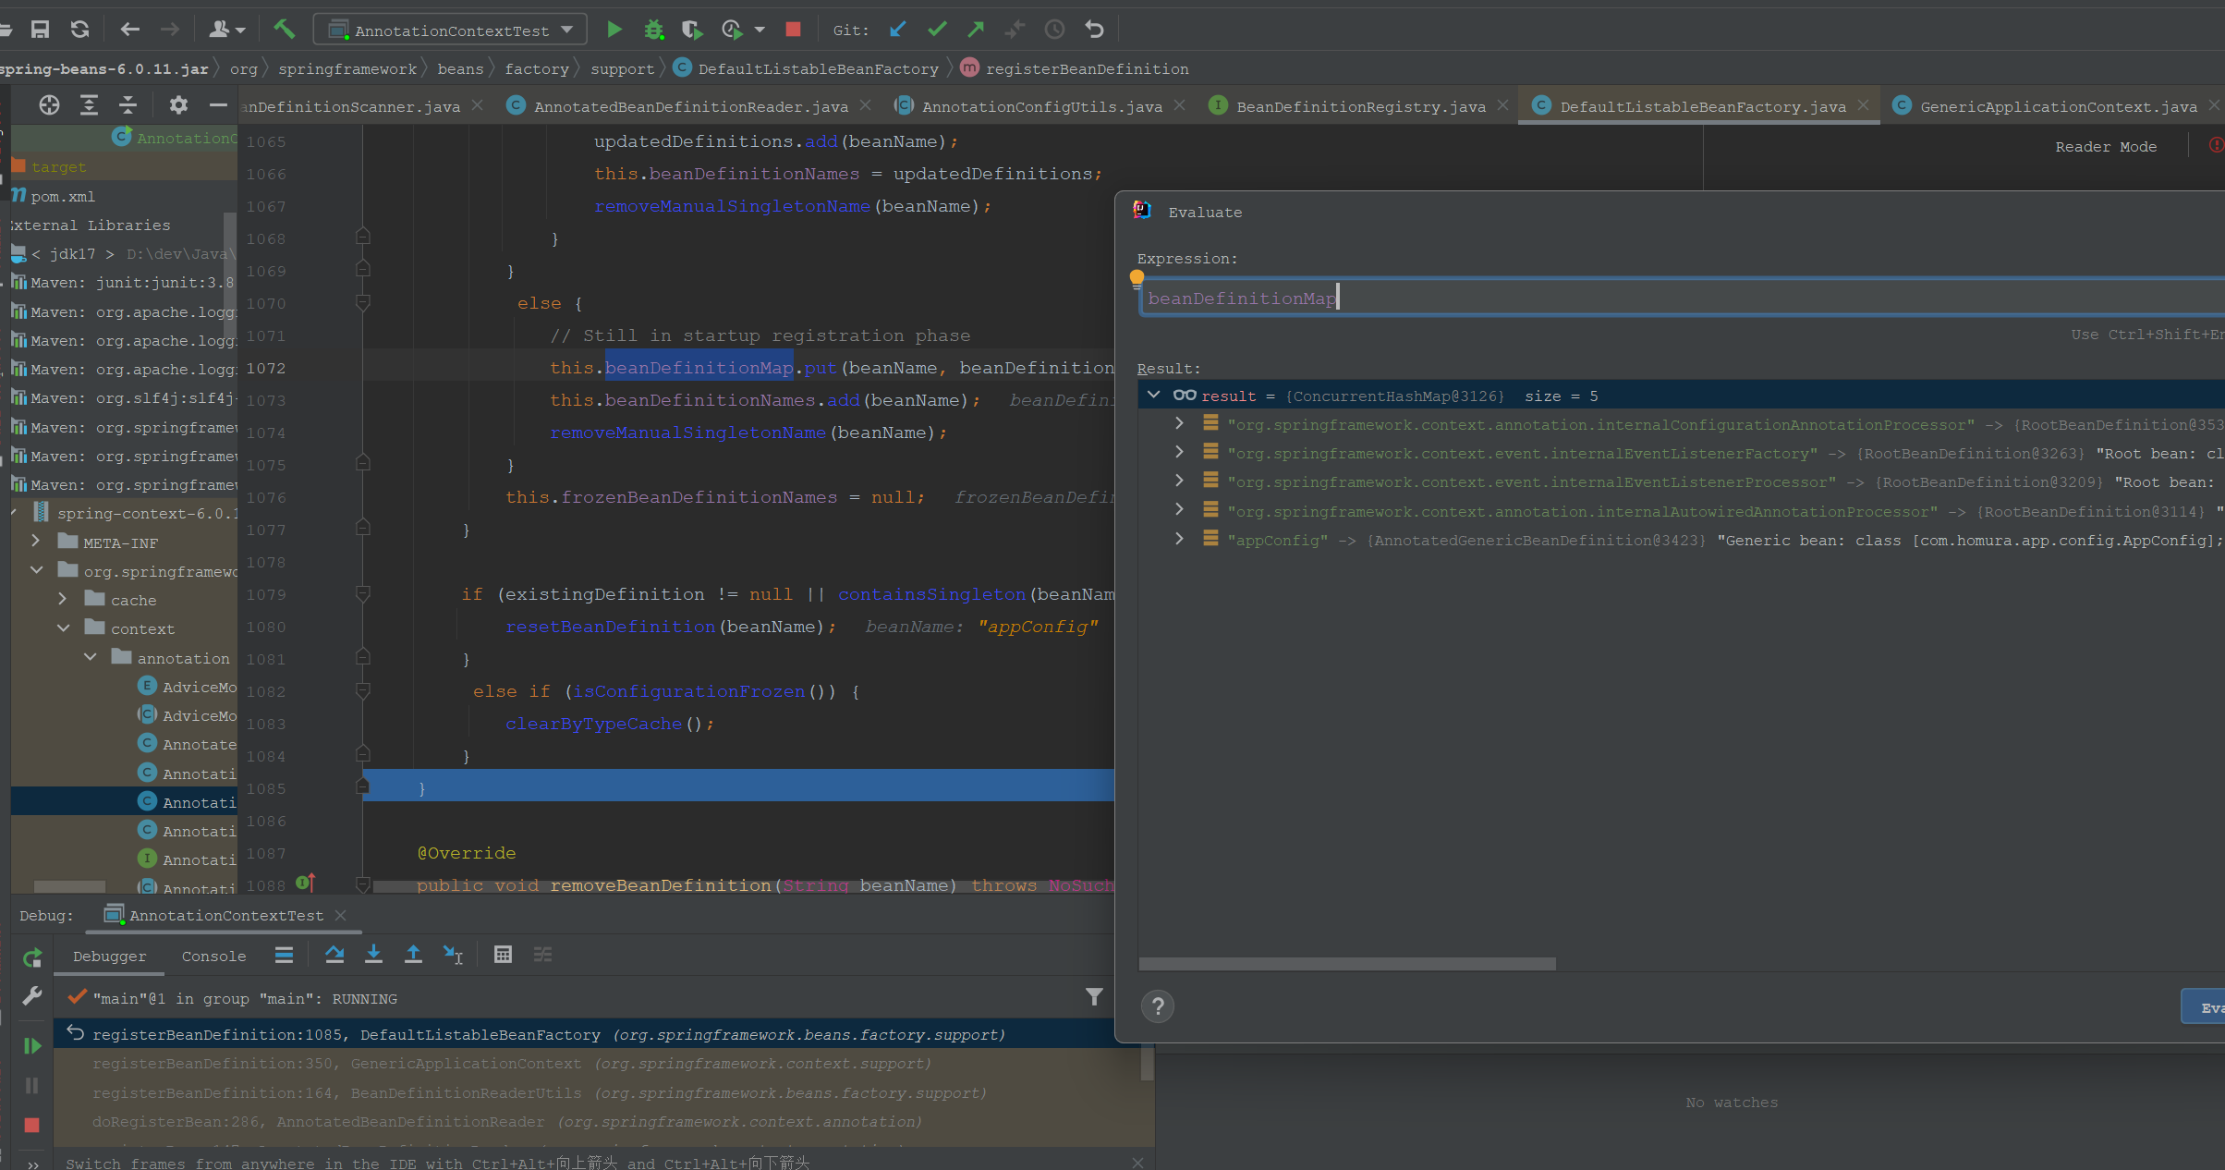This screenshot has width=2225, height=1170.
Task: Expand the META-INF folder node
Action: (36, 542)
